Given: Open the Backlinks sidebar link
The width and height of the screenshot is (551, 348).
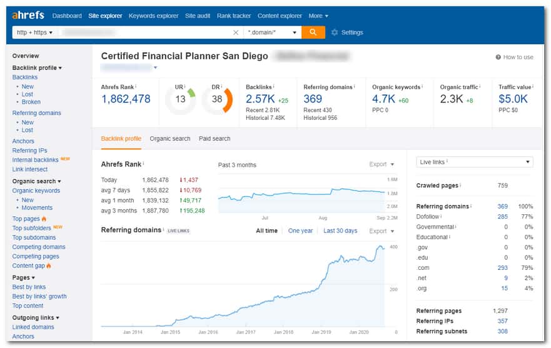Looking at the screenshot, I should point(24,77).
